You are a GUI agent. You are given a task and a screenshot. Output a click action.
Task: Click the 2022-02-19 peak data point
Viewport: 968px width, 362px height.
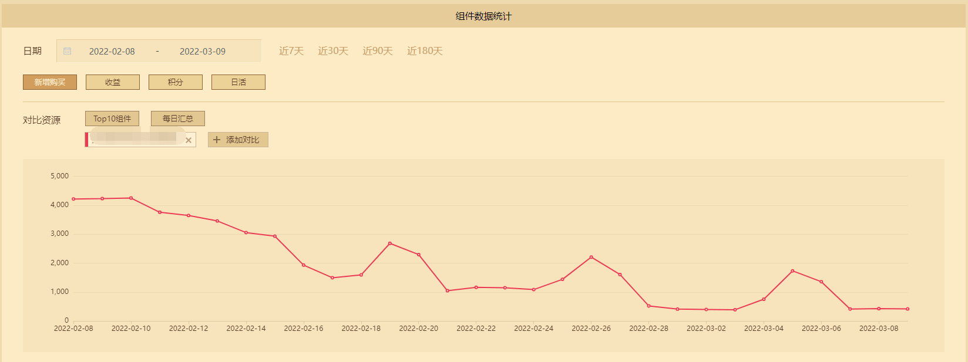click(390, 243)
